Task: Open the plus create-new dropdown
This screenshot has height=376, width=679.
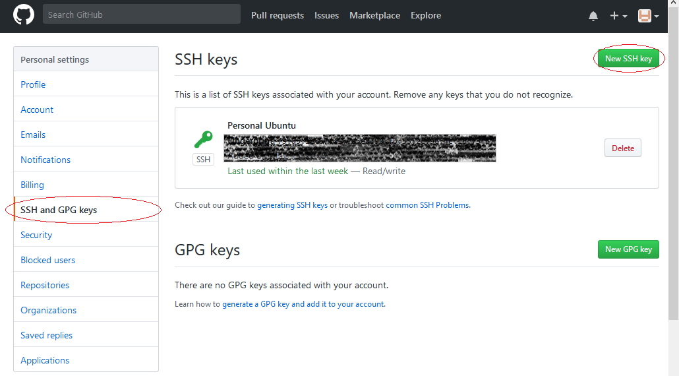Action: tap(618, 16)
